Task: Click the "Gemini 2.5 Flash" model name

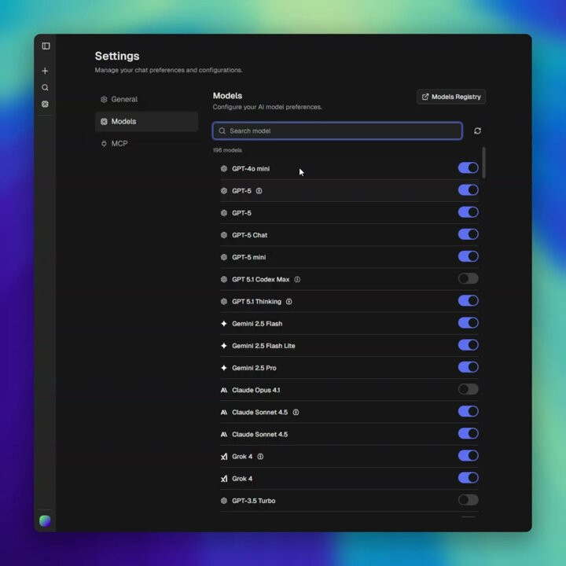Action: [257, 324]
